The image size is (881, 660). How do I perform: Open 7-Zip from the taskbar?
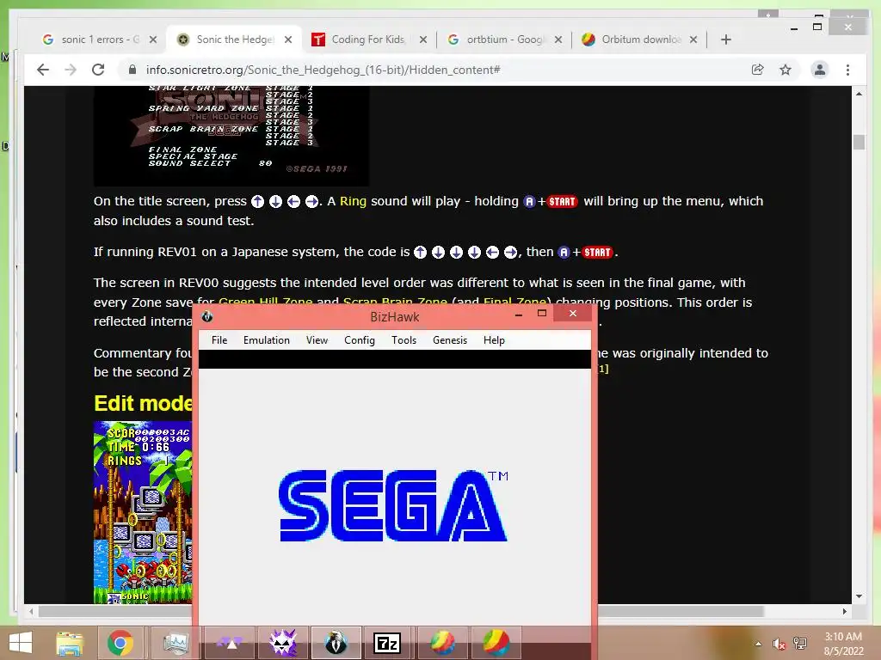pos(388,643)
